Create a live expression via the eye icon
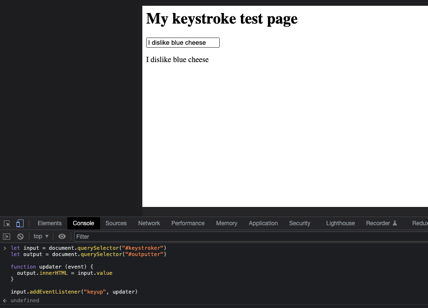This screenshot has width=428, height=308. click(62, 236)
